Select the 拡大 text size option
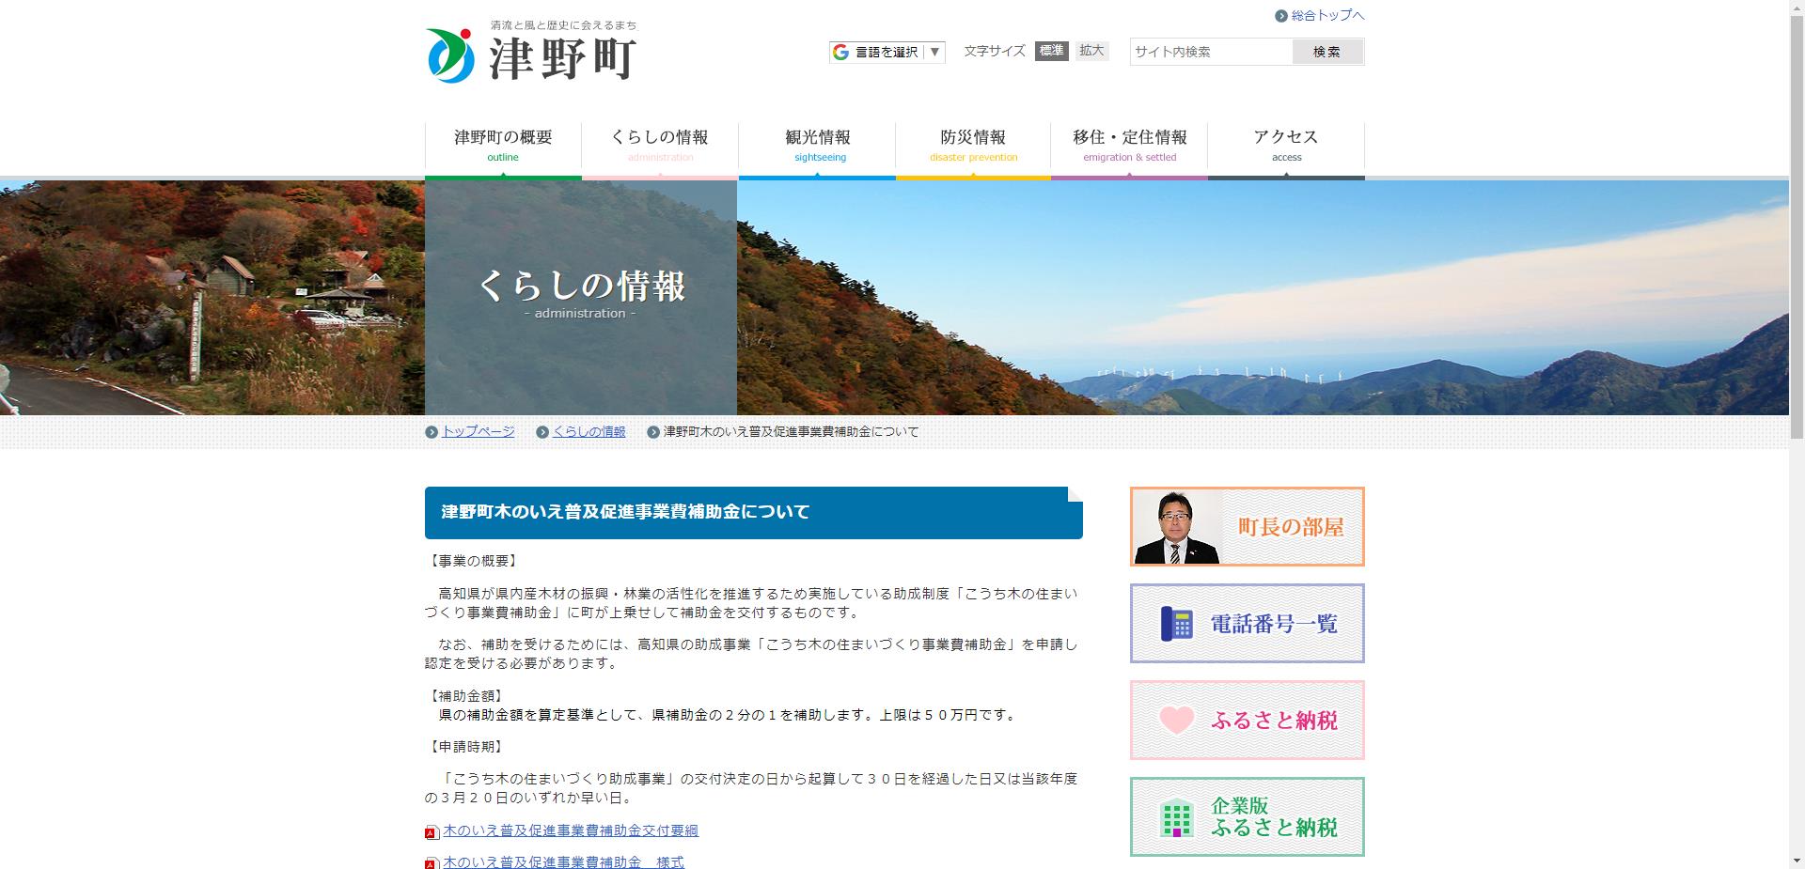Screen dimensions: 1805x869 tap(1091, 51)
